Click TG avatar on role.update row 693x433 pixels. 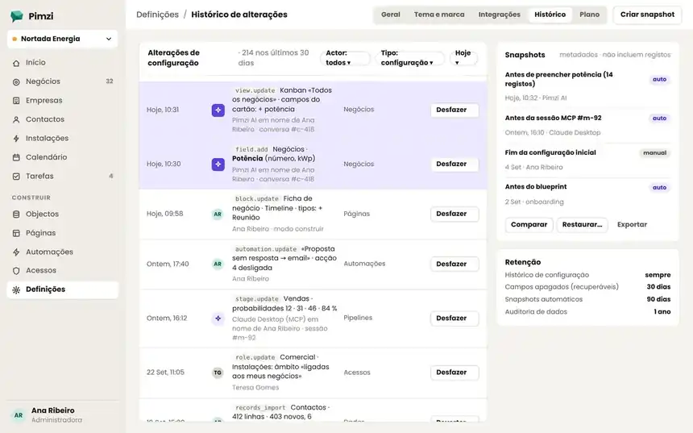pos(218,373)
